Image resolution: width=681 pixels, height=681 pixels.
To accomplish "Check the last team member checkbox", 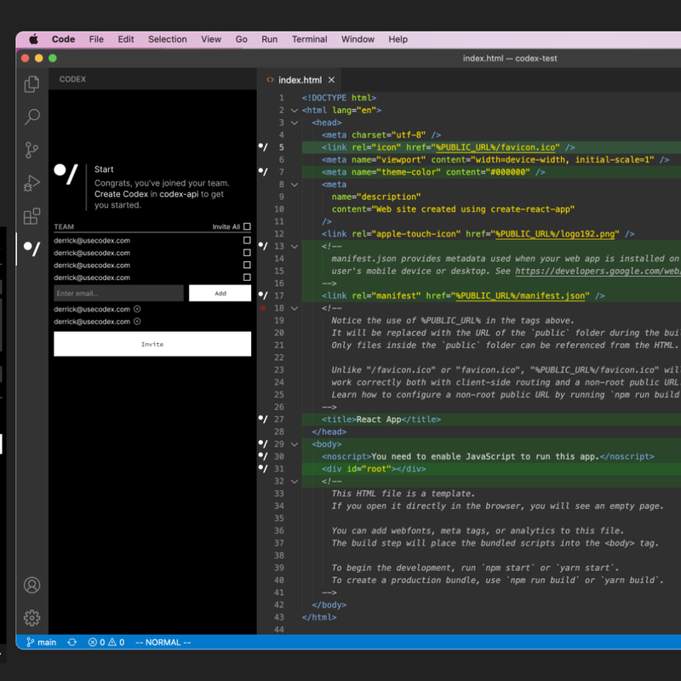I will coord(247,278).
